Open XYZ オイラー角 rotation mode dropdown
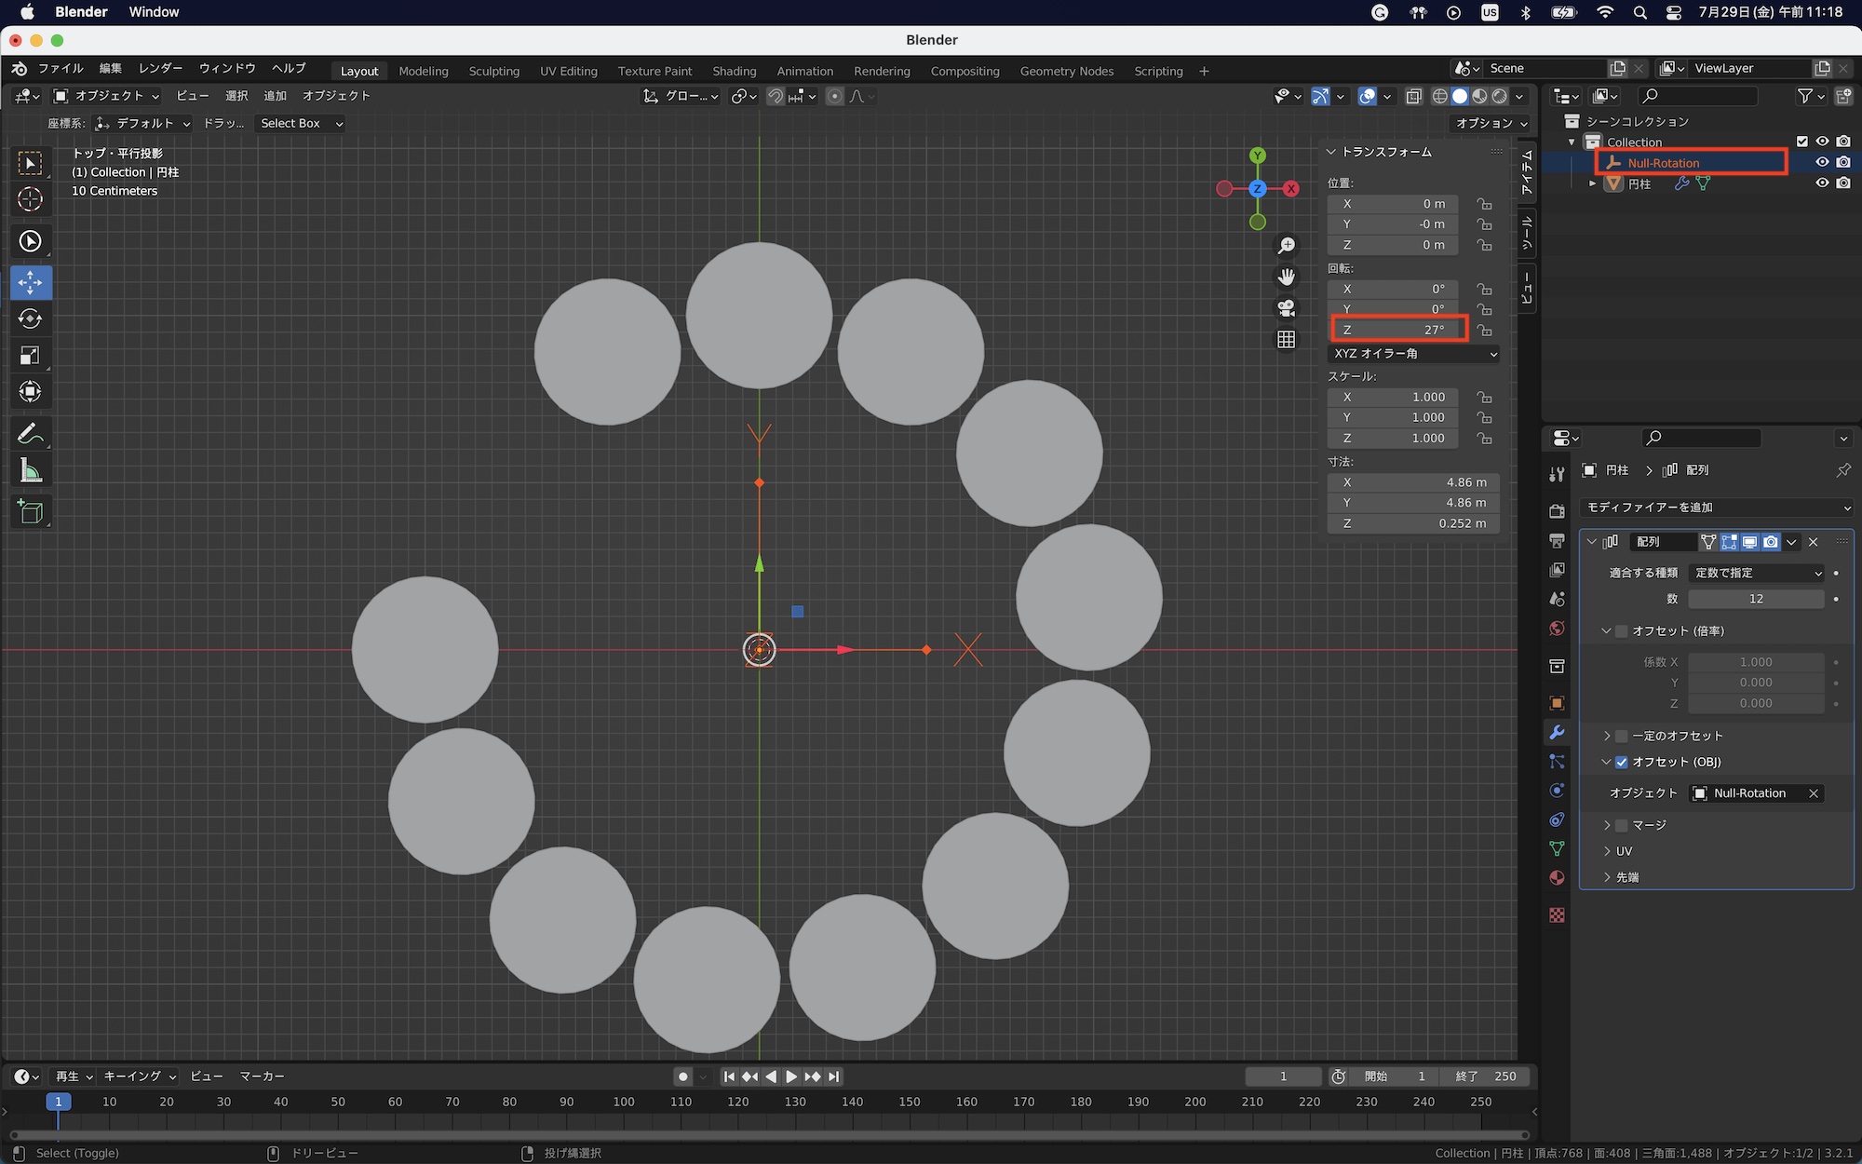The width and height of the screenshot is (1862, 1164). (1414, 354)
